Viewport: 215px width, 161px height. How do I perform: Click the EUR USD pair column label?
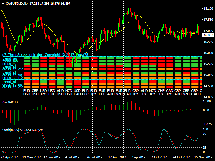[27, 92]
